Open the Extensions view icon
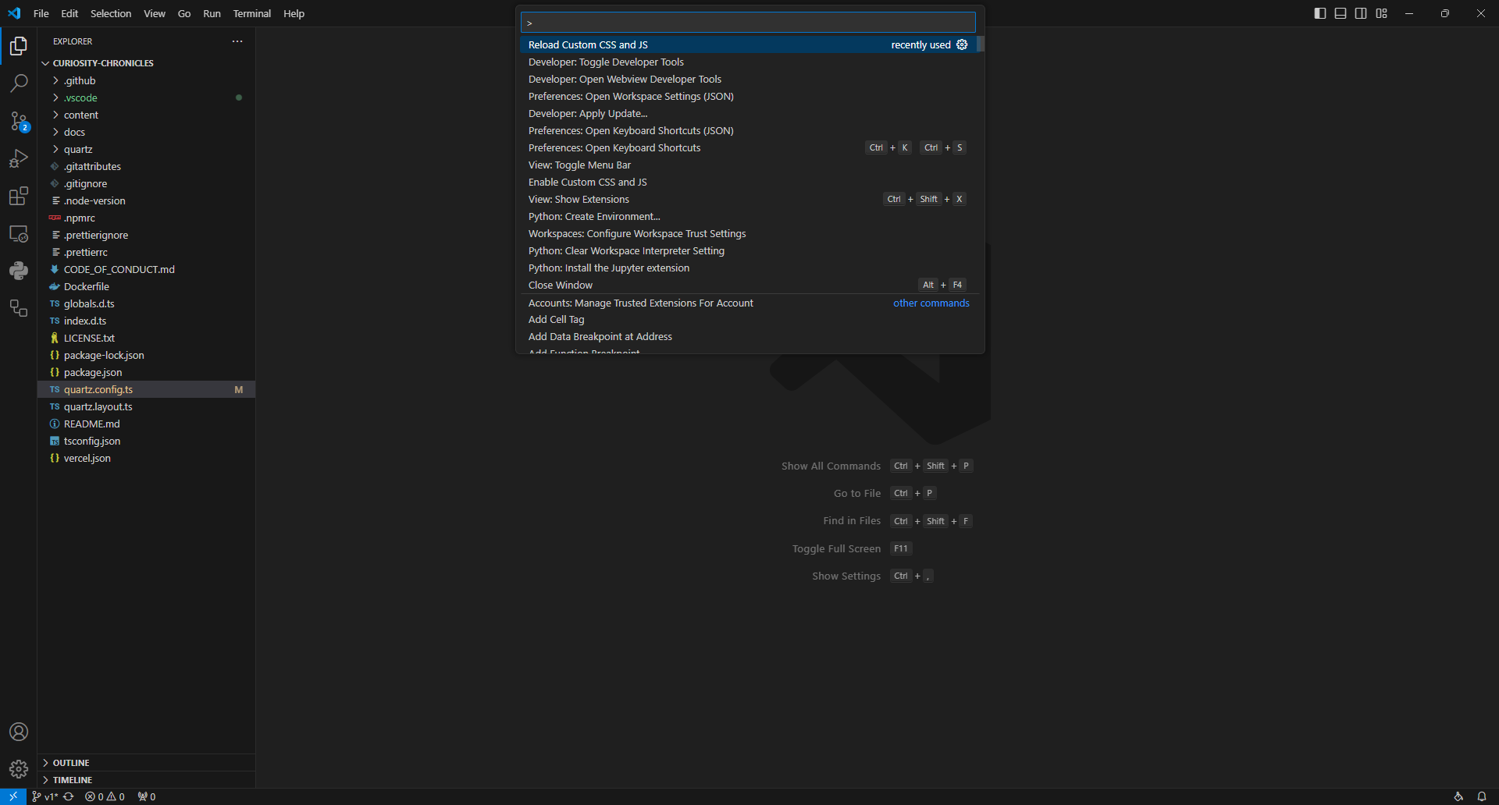This screenshot has width=1499, height=805. pyautogui.click(x=19, y=196)
